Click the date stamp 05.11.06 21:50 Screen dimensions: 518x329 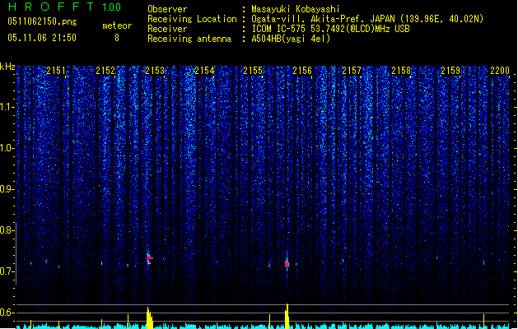pos(42,38)
